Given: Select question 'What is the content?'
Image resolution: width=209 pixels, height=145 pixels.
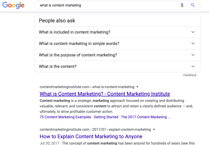Looking at the screenshot, I should tap(117, 66).
